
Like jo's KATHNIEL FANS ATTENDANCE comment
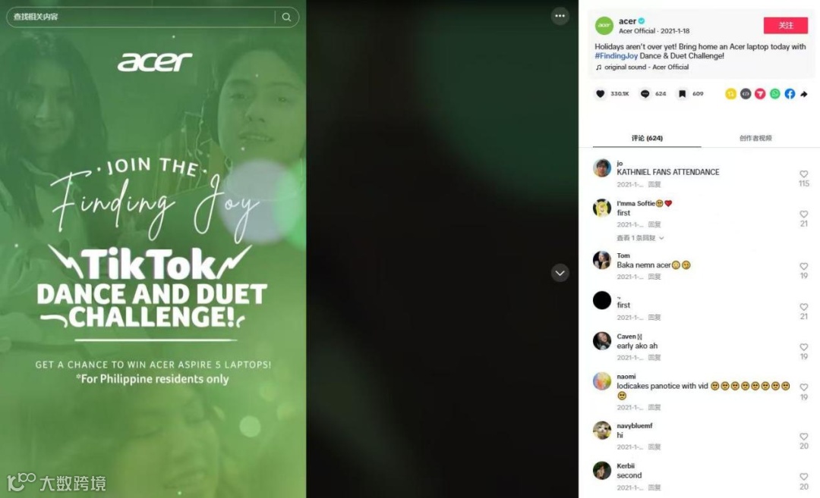click(x=804, y=174)
